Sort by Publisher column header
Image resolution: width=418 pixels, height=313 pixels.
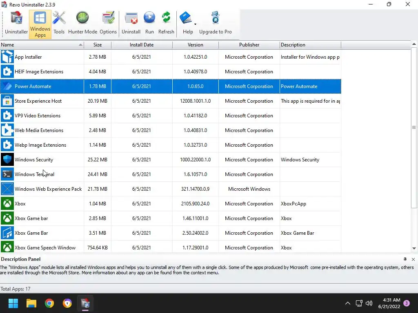249,45
